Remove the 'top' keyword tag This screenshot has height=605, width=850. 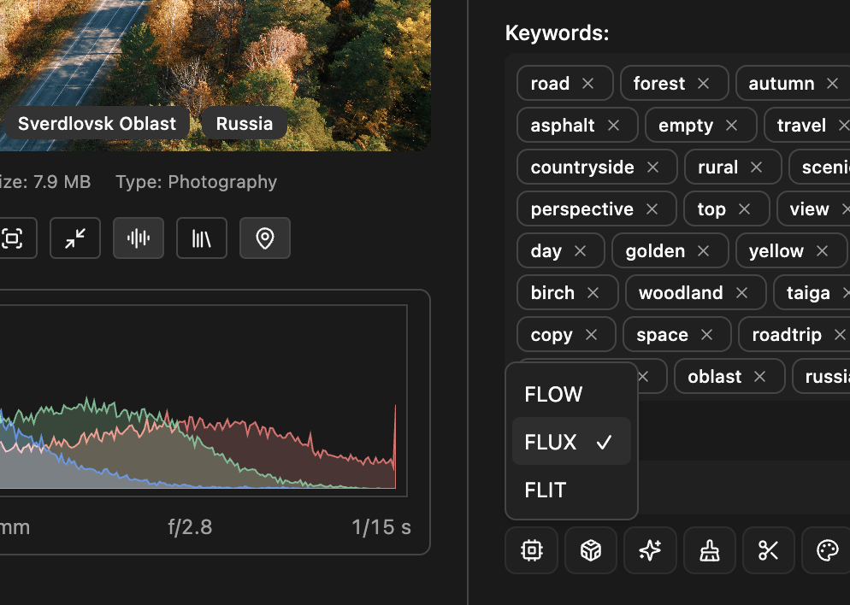point(745,209)
